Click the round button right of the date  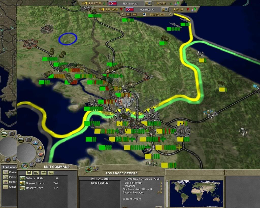coord(171,14)
